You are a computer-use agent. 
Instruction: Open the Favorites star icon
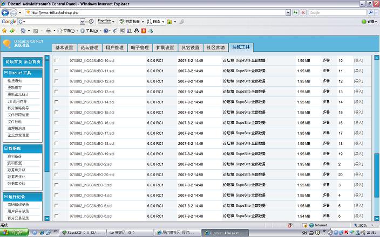(4, 31)
